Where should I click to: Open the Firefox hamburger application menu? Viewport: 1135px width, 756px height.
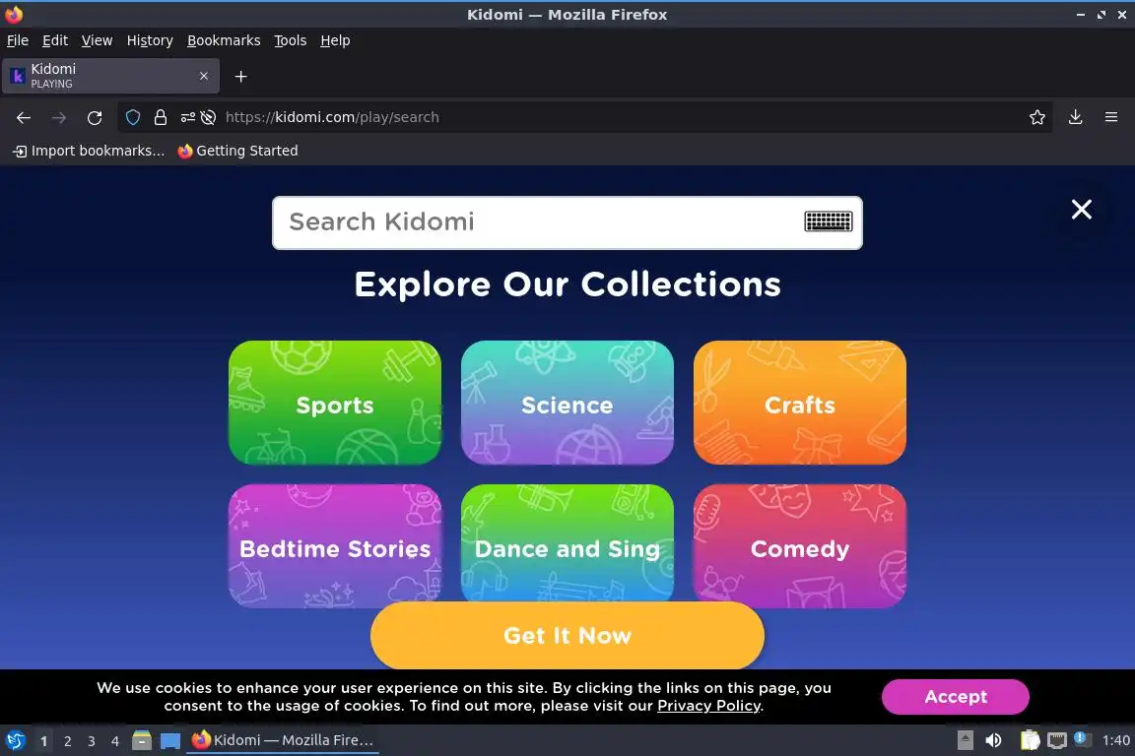[1111, 117]
